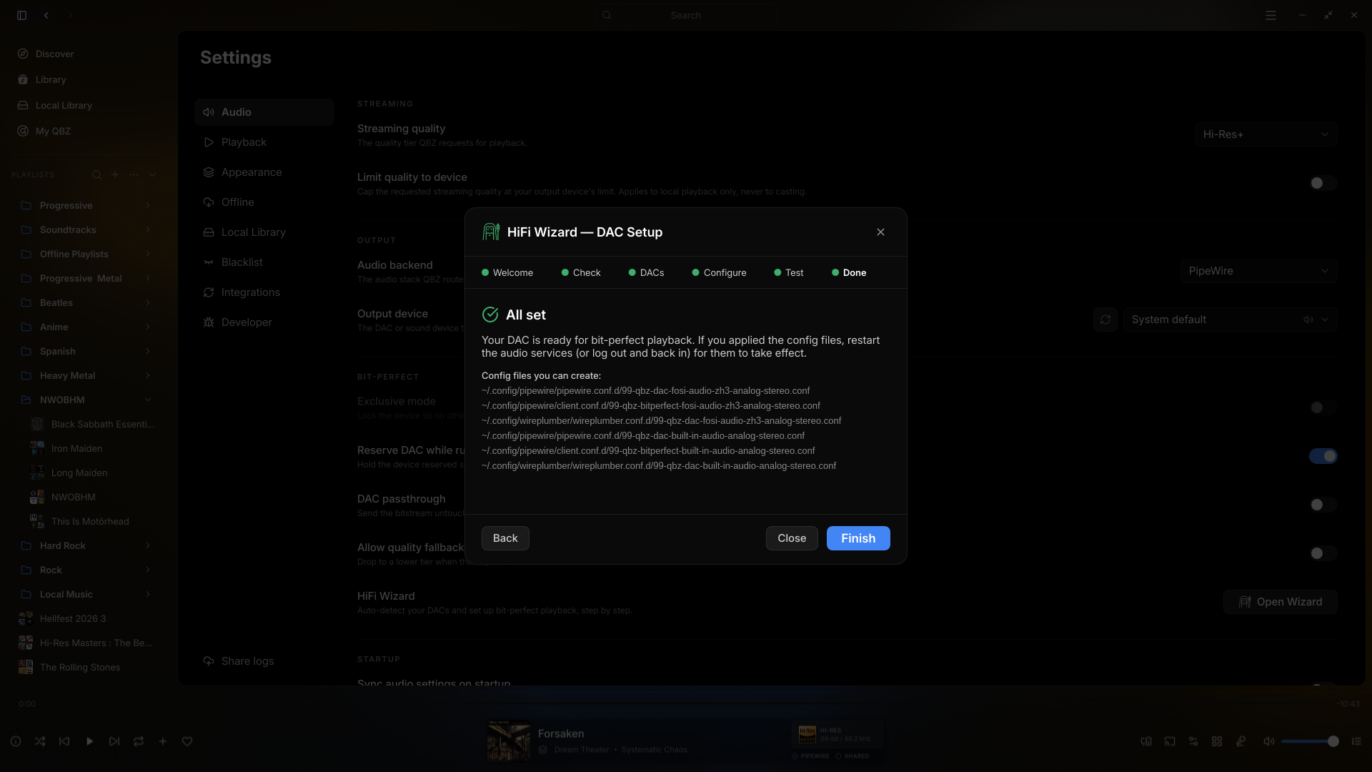The image size is (1372, 772).
Task: Mute audio with the volume speaker icon
Action: coord(1268,741)
